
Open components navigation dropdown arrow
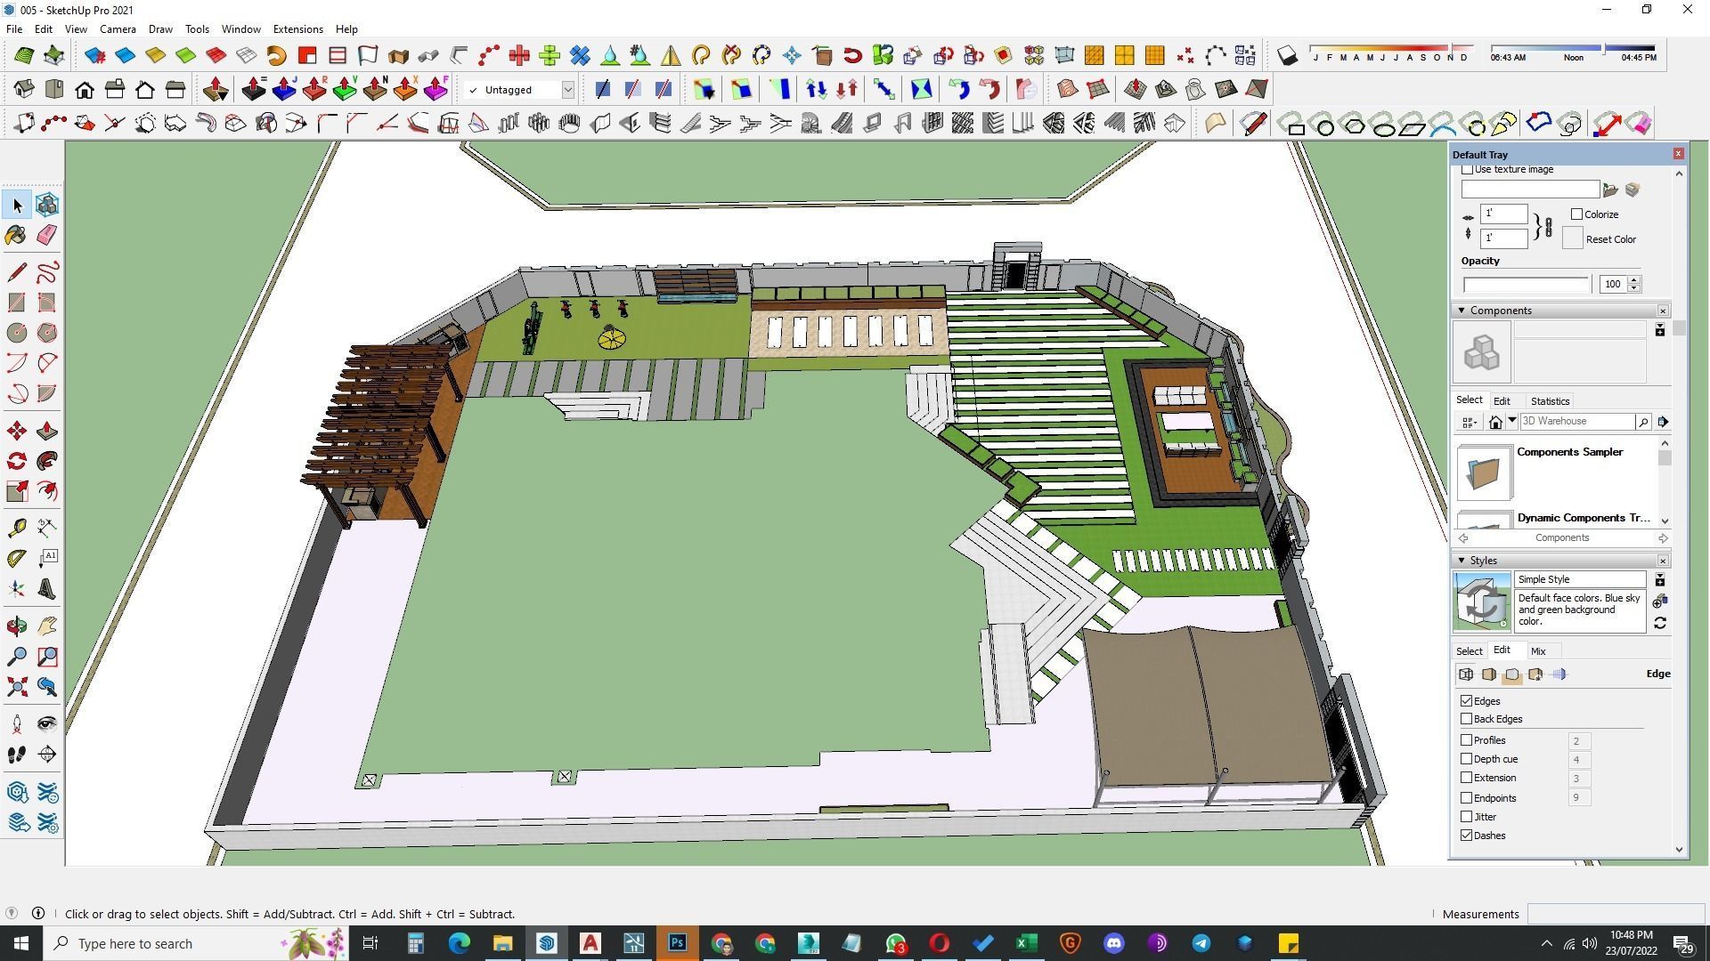tap(1511, 422)
